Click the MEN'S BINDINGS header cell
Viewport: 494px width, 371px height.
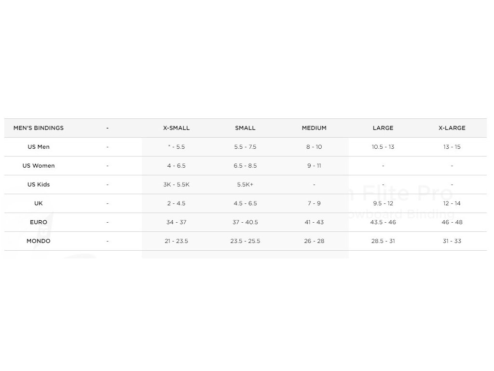tap(39, 128)
